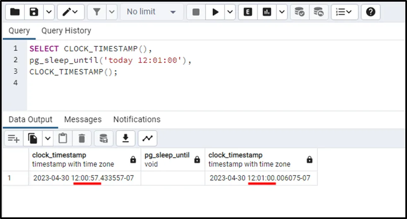The height and width of the screenshot is (219, 407).
Task: Click the Commit database icon
Action: [x=299, y=12]
